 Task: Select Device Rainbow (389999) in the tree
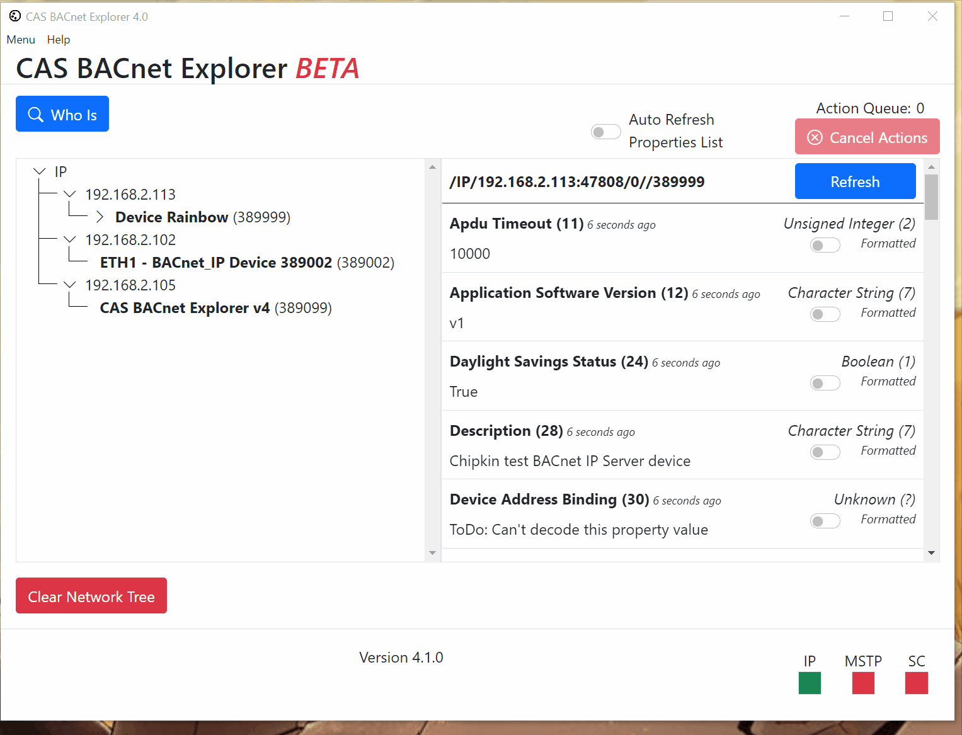[203, 217]
